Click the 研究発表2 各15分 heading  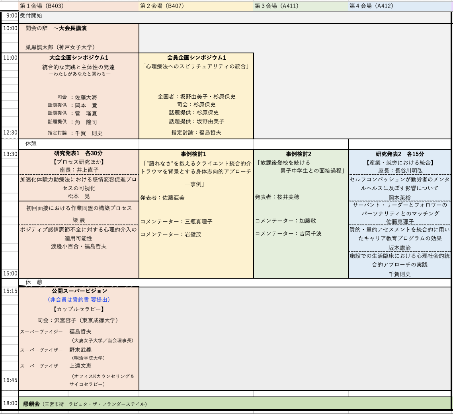[400, 154]
